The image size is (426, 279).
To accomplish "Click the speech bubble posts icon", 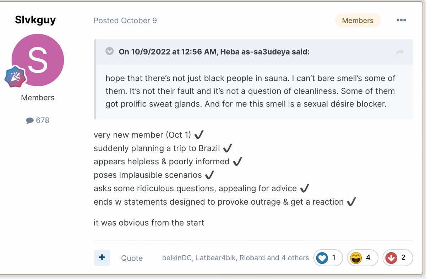I will pyautogui.click(x=30, y=121).
